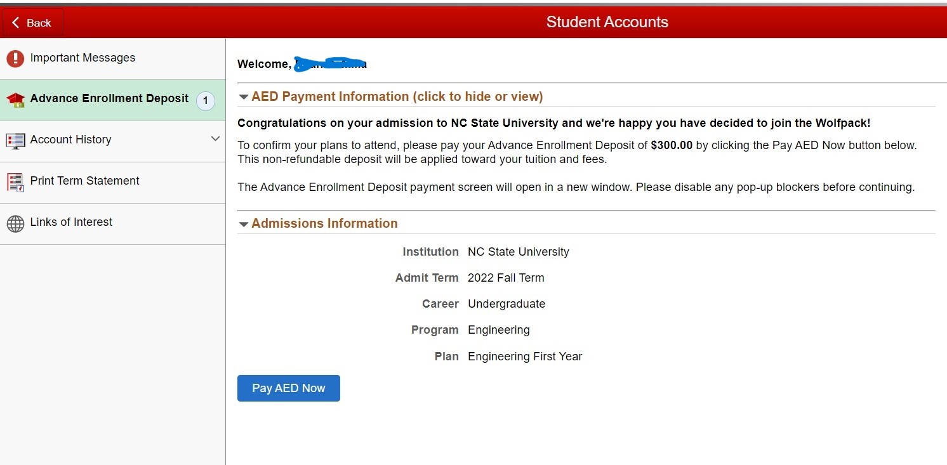Click Admissions Information header text
The height and width of the screenshot is (465, 947).
coord(324,223)
